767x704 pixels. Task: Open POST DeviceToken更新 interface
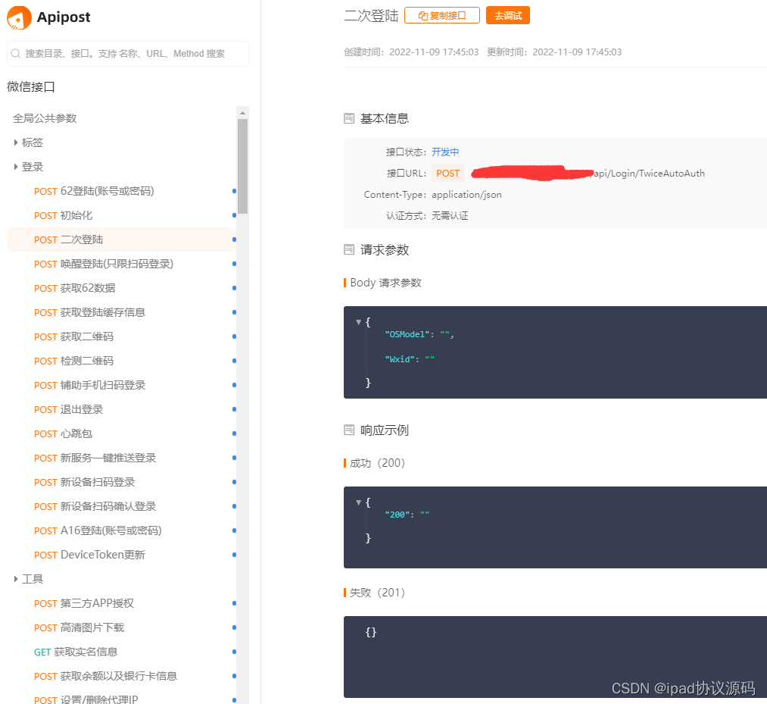click(x=121, y=555)
